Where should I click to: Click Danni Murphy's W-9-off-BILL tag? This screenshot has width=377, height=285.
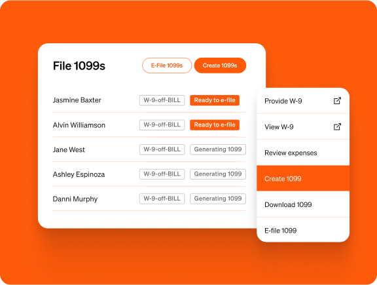click(x=162, y=199)
